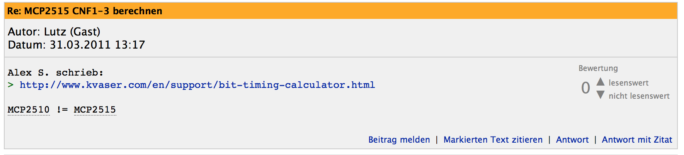
Task: Click the post title 'Re: MCP2515 CNF1-3 berechnen'
Action: [x=85, y=11]
